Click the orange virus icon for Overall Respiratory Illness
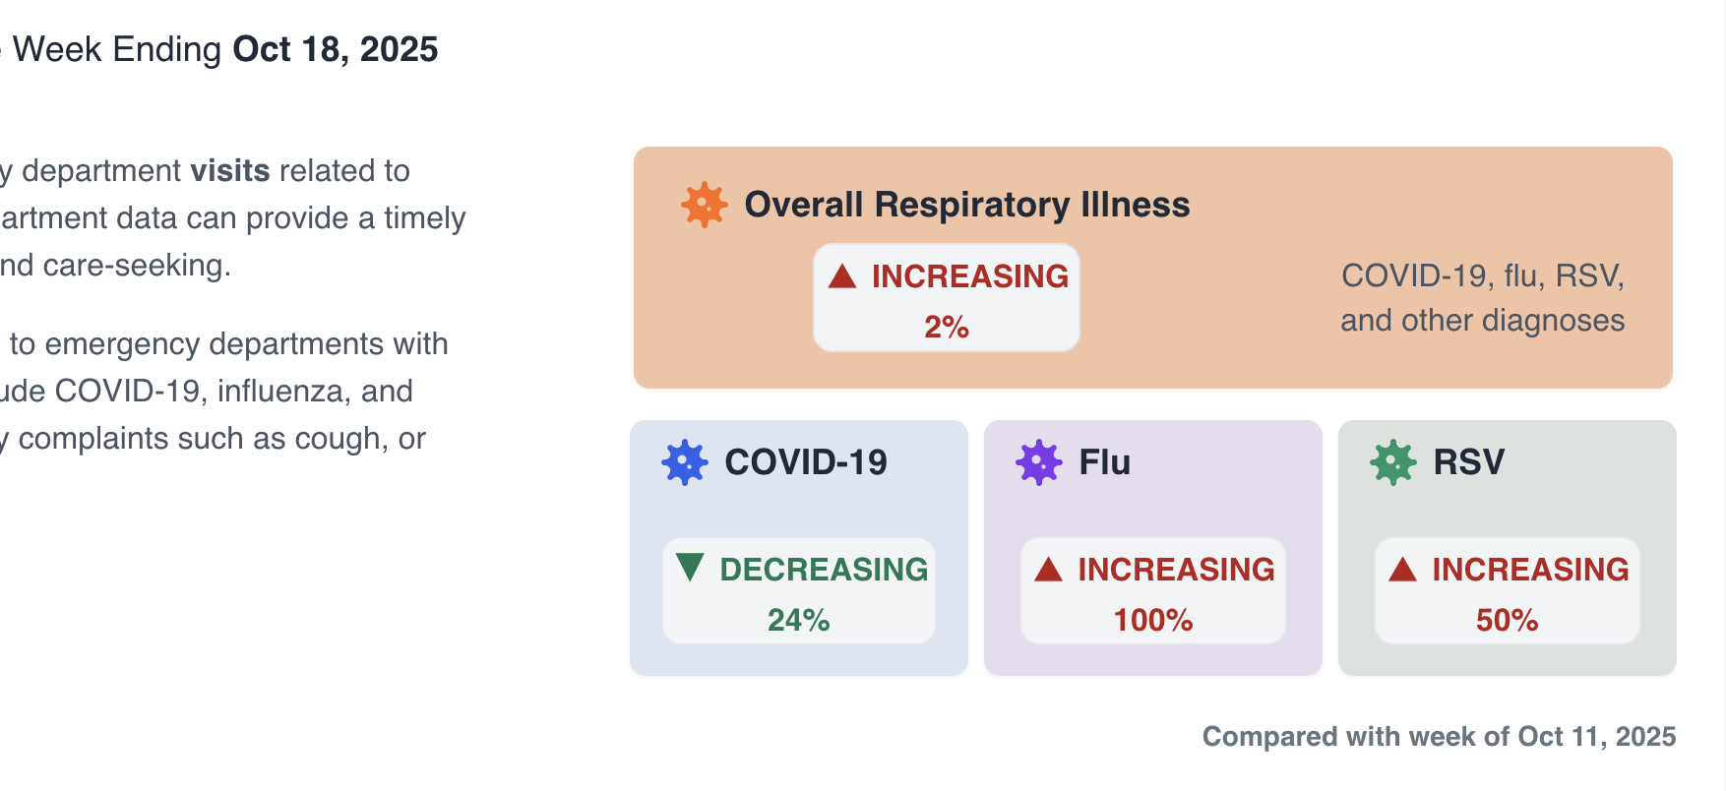Screen dimensions: 1726x791 [705, 205]
